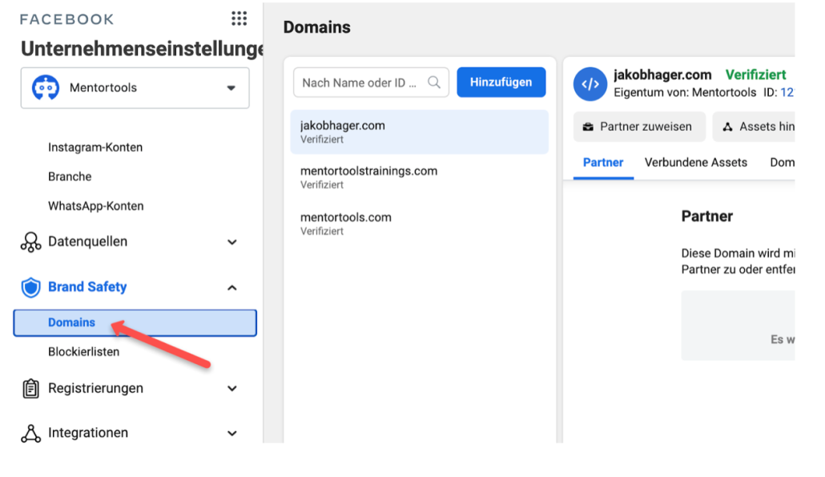Click the blue code domain icon

(x=590, y=83)
